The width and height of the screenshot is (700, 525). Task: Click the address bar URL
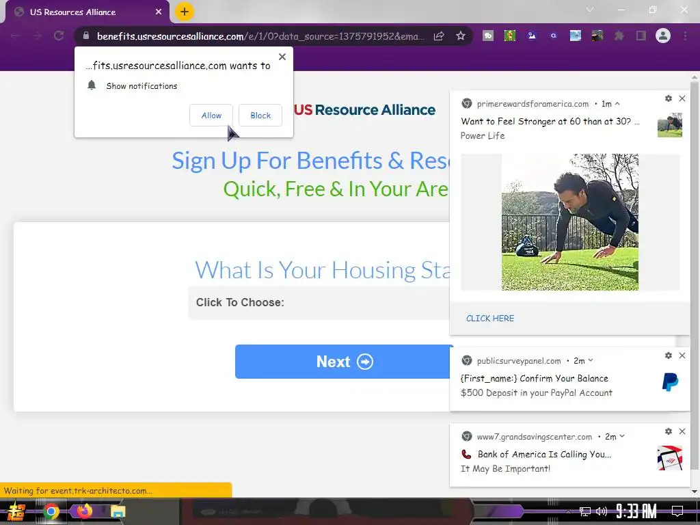260,36
